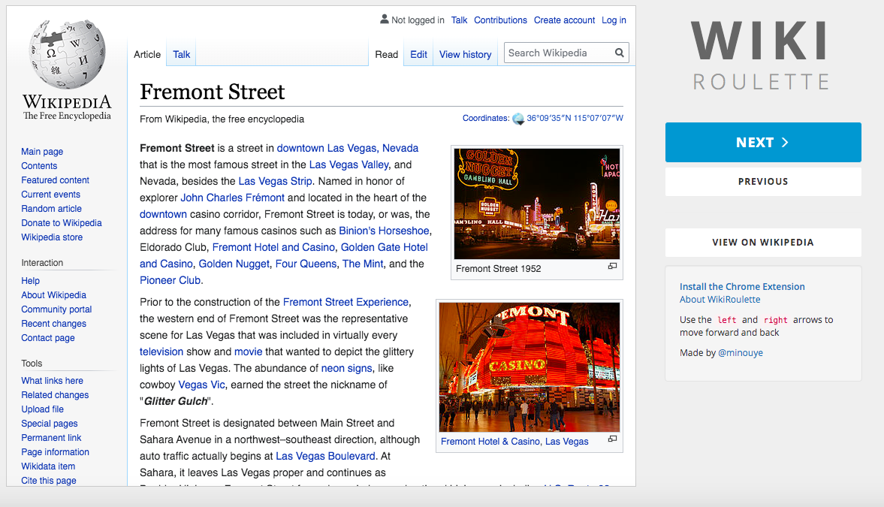Open Install the Chrome Extension link
The height and width of the screenshot is (507, 884).
tap(741, 286)
